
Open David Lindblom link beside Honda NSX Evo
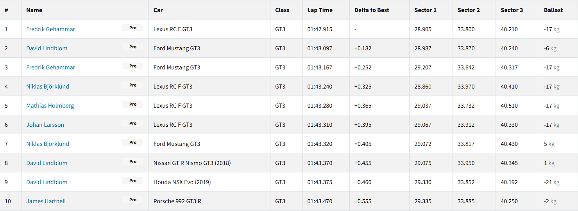47,182
